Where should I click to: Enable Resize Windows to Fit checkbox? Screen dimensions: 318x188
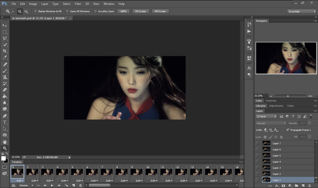36,11
